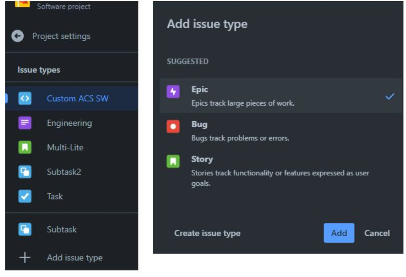Click the red Bug icon
This screenshot has width=406, height=277.
coord(173,126)
